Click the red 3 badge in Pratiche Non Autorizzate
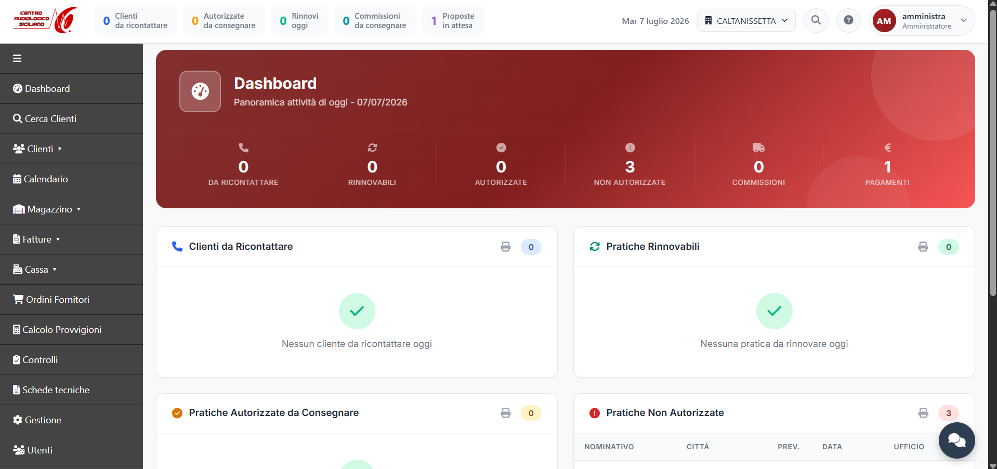 point(949,413)
